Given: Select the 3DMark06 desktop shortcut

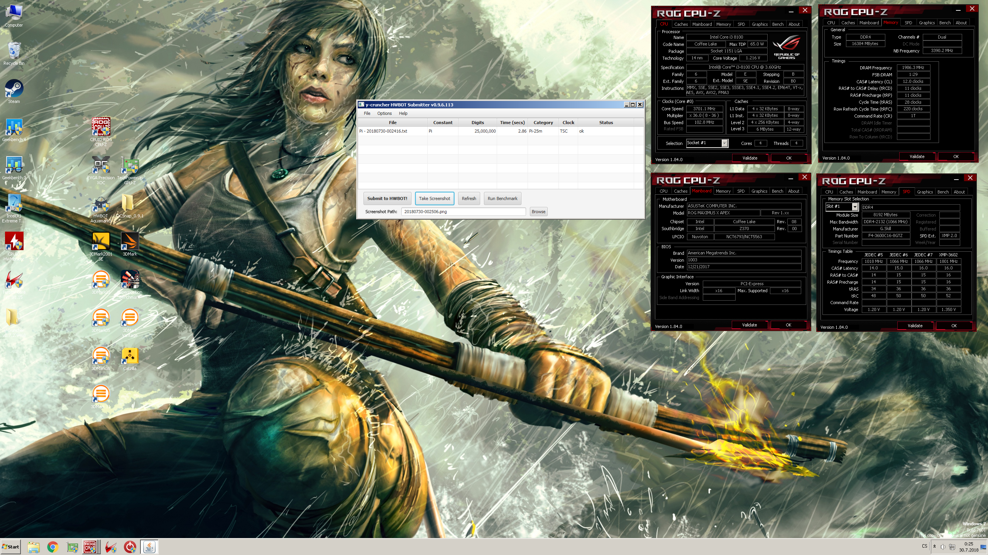Looking at the screenshot, I should tap(101, 359).
